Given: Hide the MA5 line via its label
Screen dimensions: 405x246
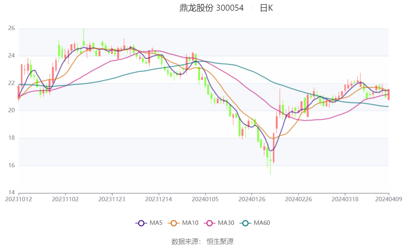Looking at the screenshot, I should pyautogui.click(x=156, y=223).
